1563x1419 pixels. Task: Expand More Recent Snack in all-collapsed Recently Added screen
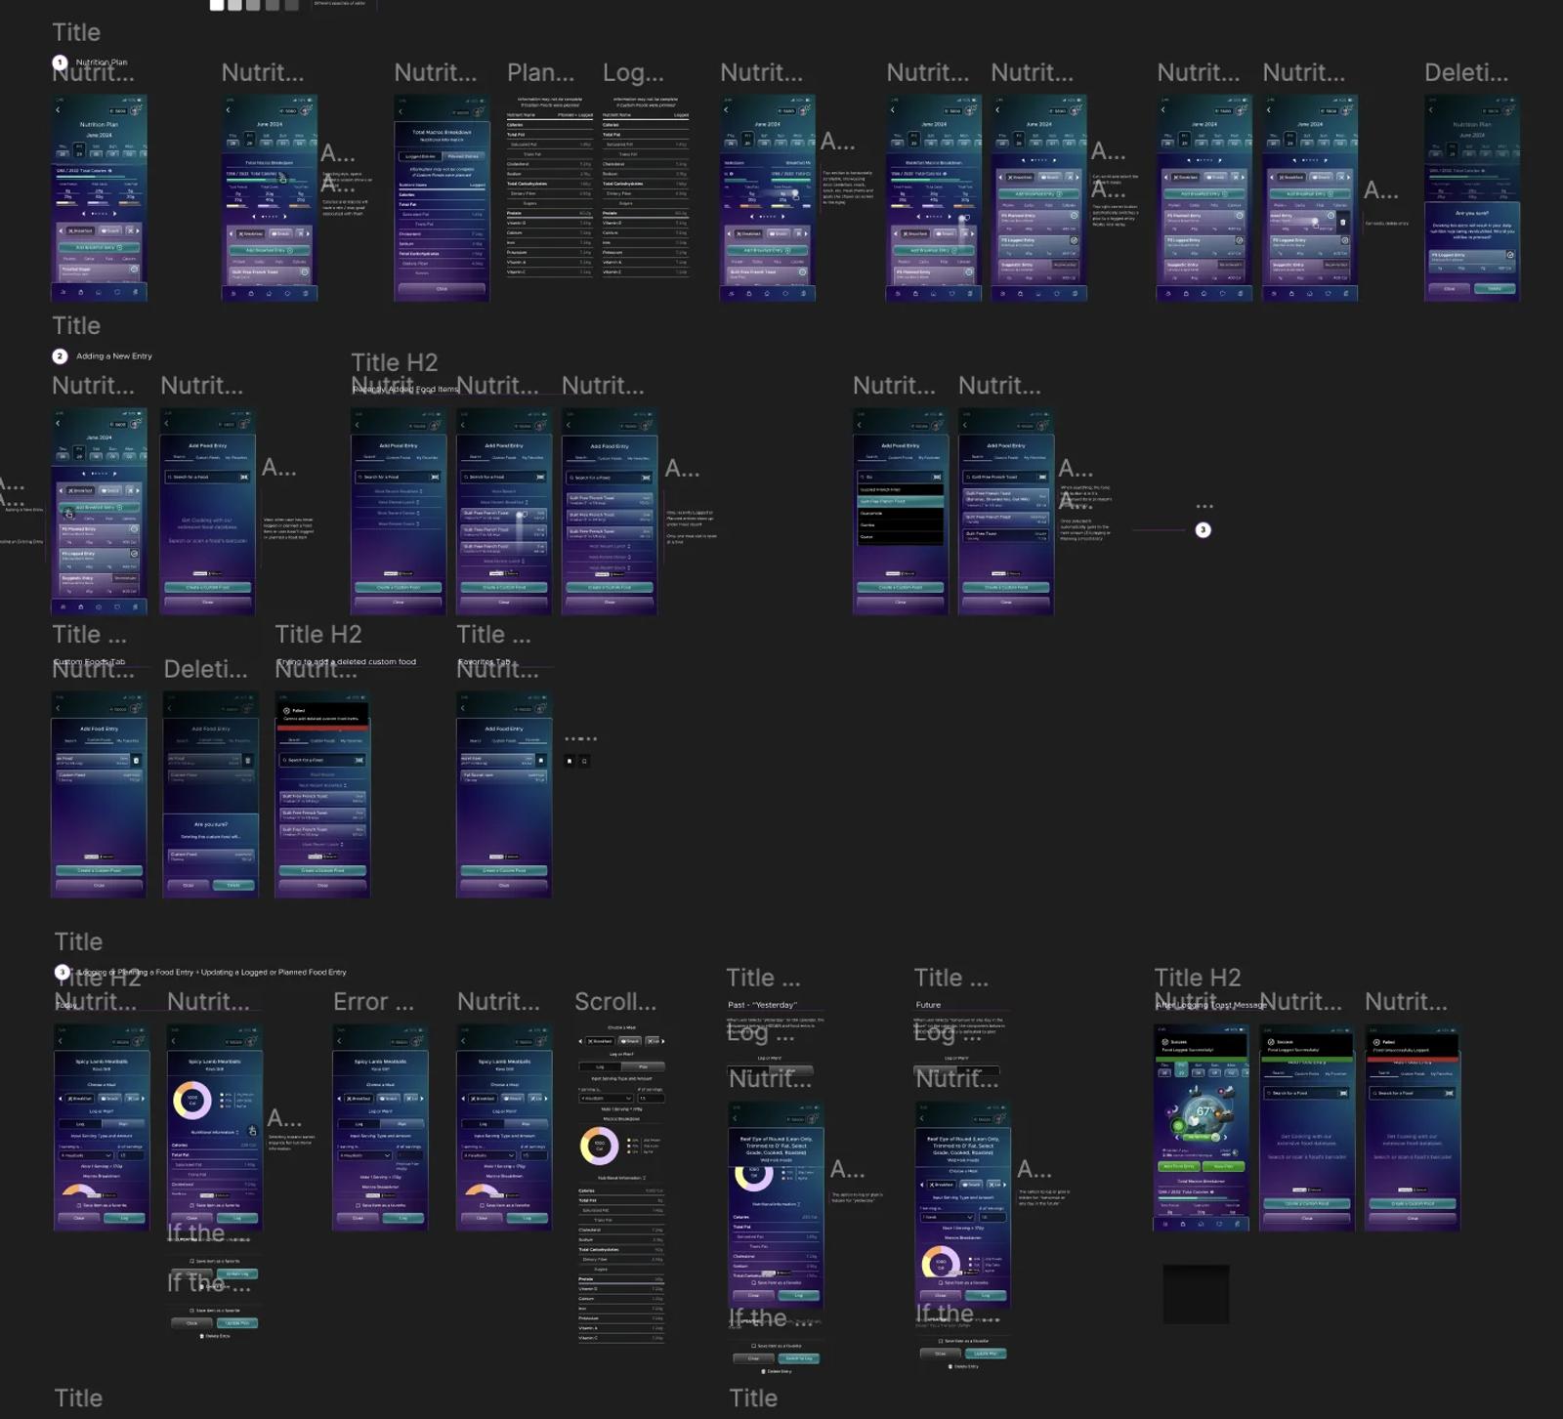(399, 523)
